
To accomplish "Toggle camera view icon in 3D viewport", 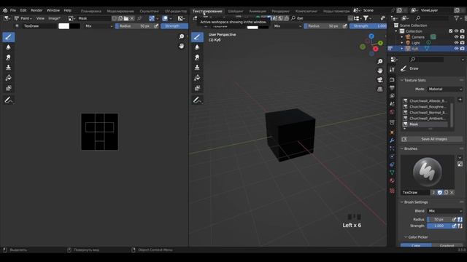I will tap(379, 80).
